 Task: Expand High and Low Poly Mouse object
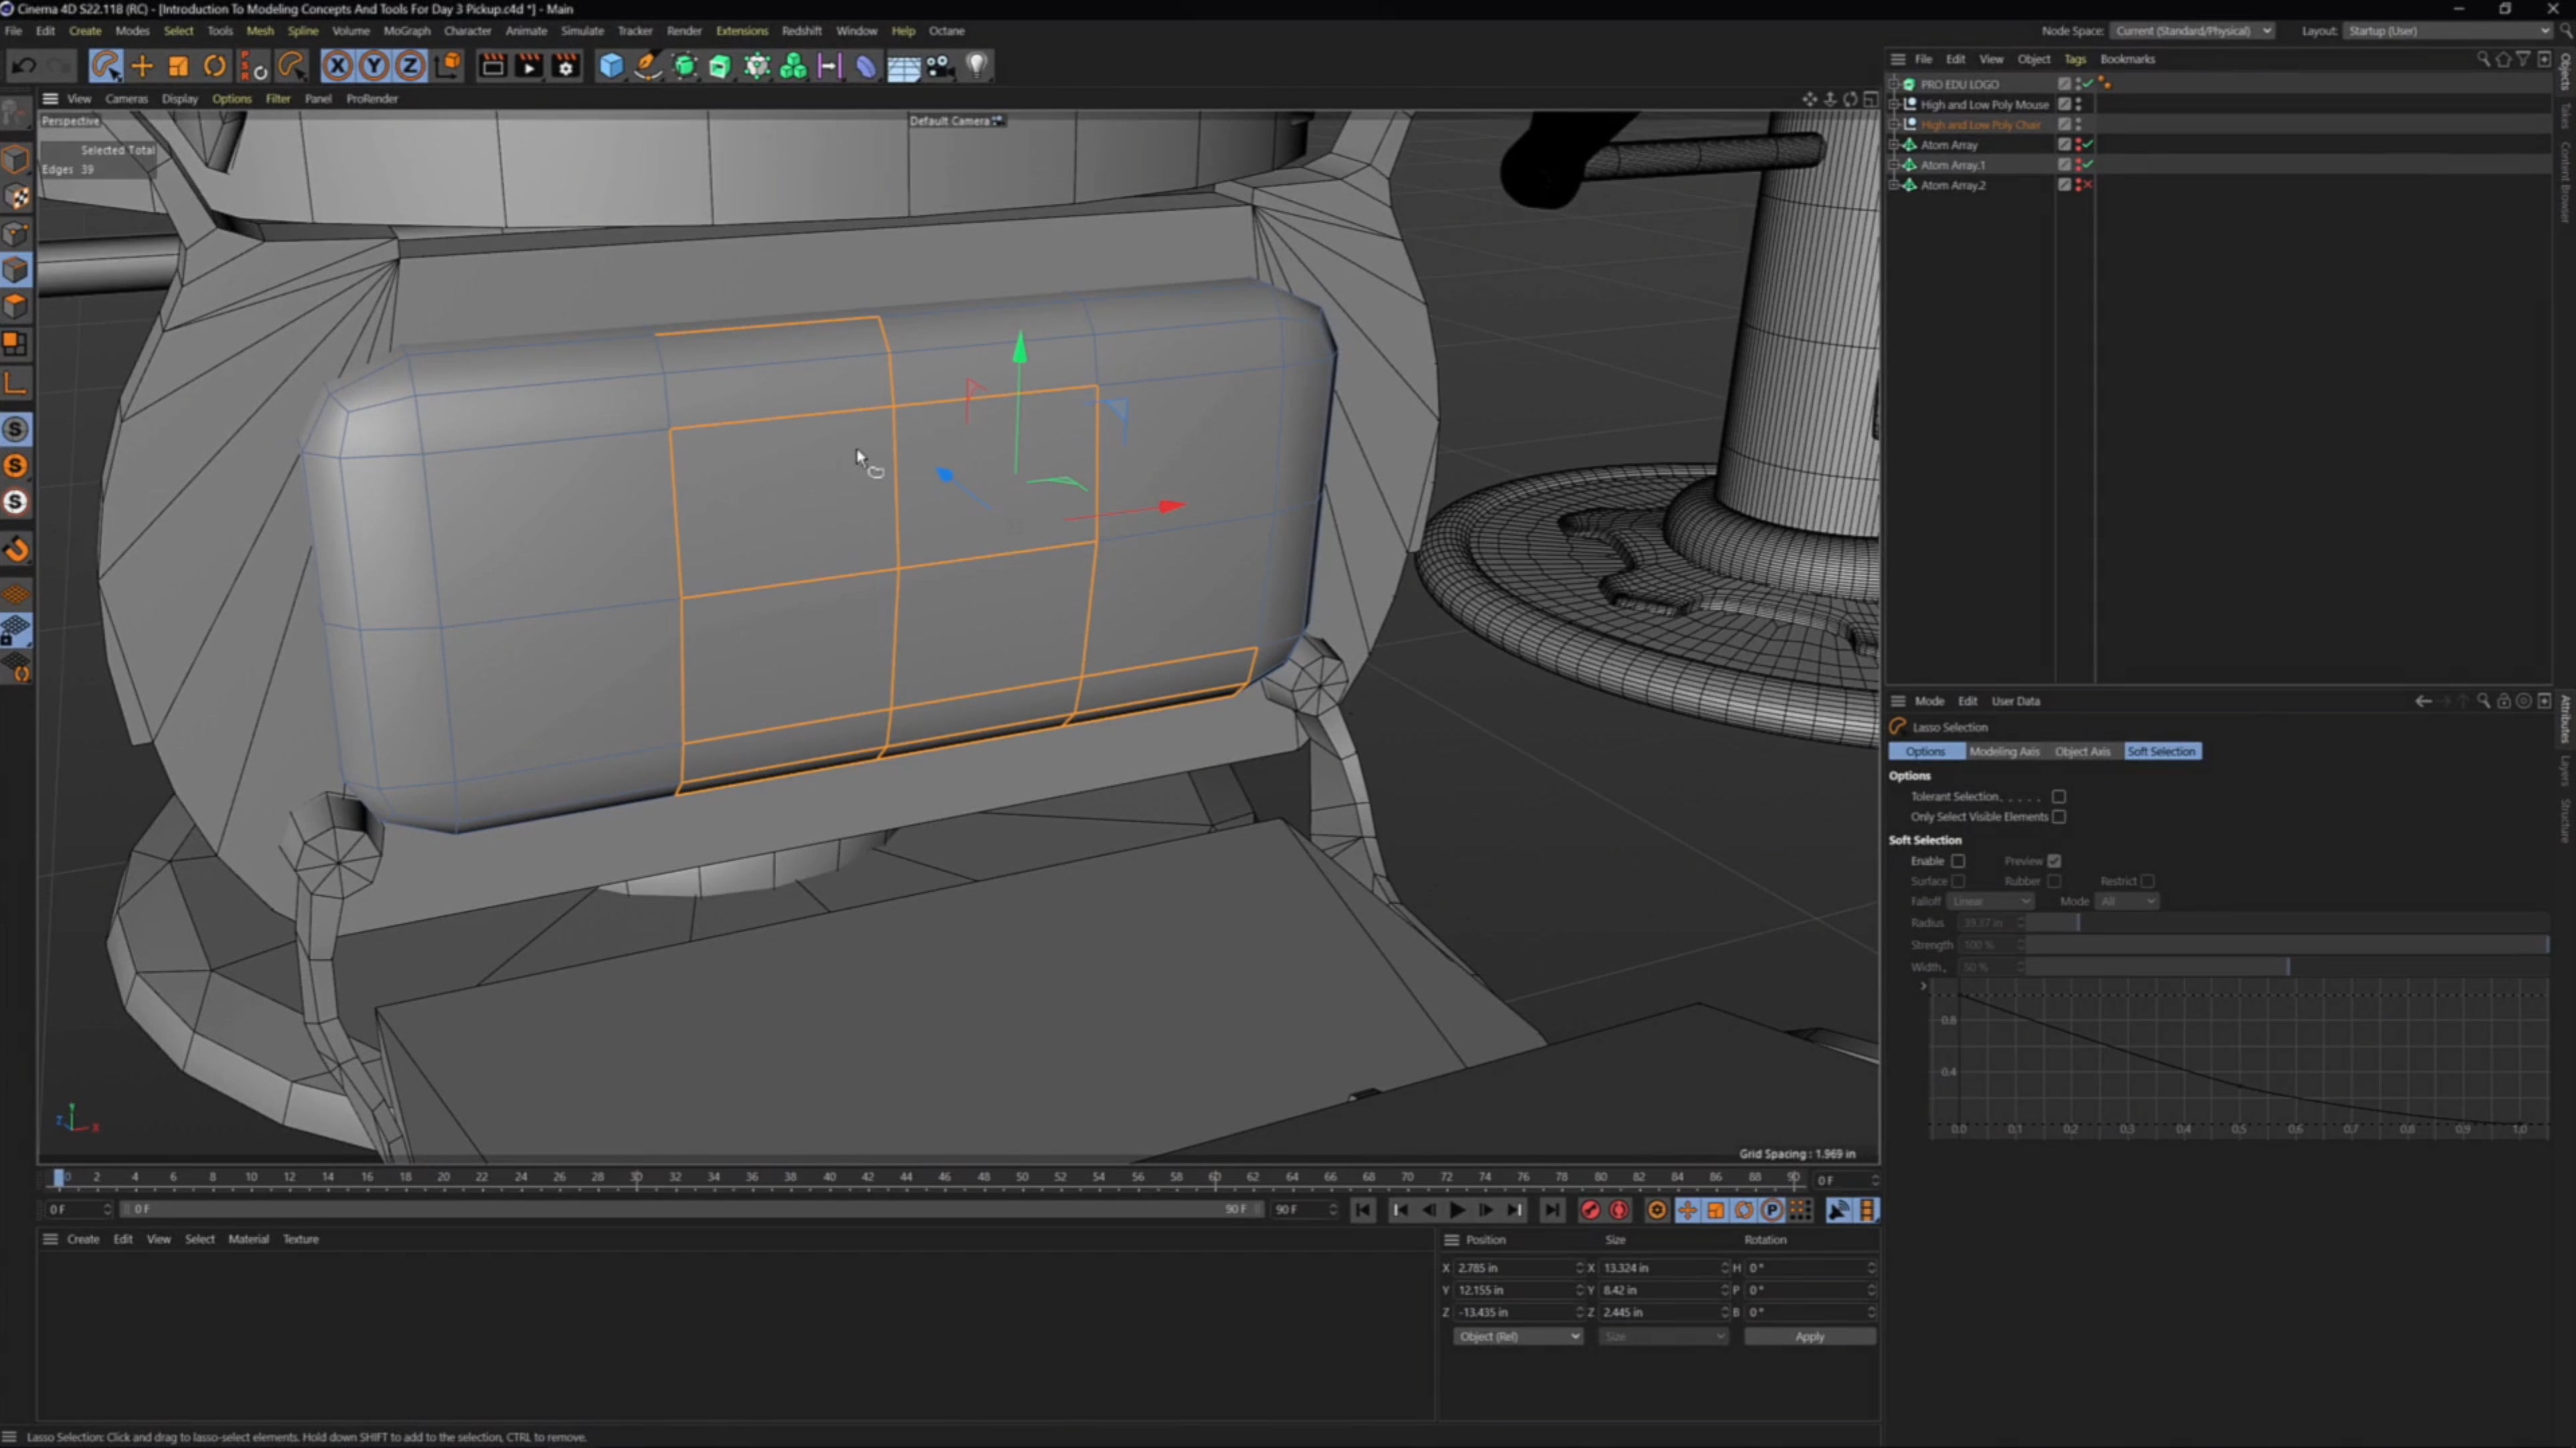(1894, 104)
